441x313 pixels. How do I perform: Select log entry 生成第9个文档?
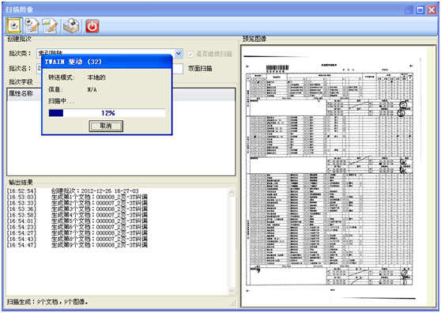pos(100,245)
